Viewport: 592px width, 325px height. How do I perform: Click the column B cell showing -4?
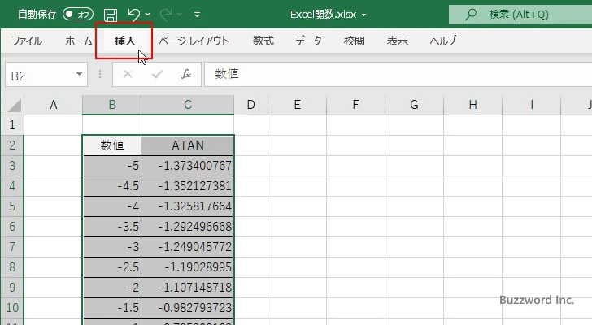(111, 206)
